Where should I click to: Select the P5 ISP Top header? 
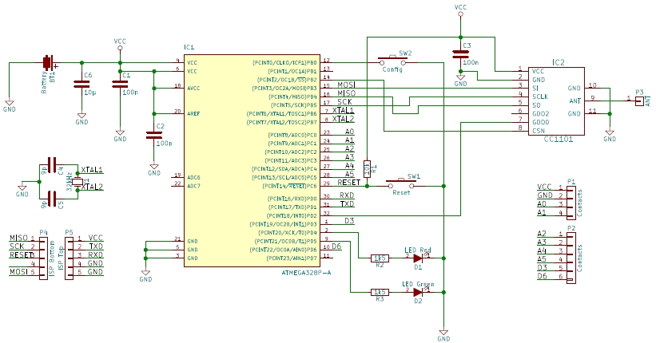69,258
